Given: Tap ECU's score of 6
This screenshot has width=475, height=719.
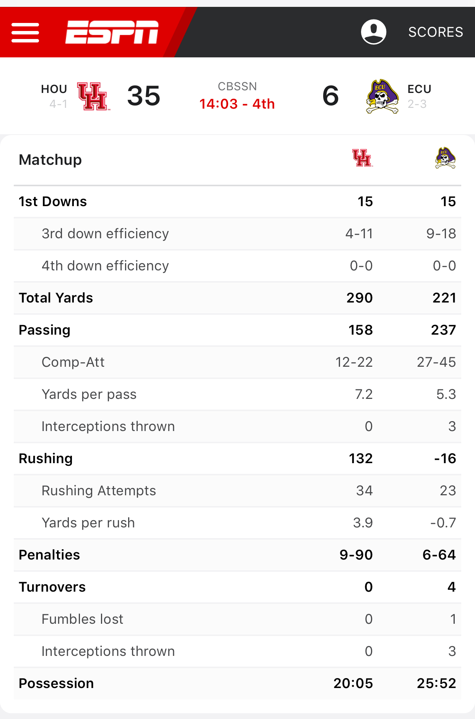Looking at the screenshot, I should pyautogui.click(x=330, y=96).
